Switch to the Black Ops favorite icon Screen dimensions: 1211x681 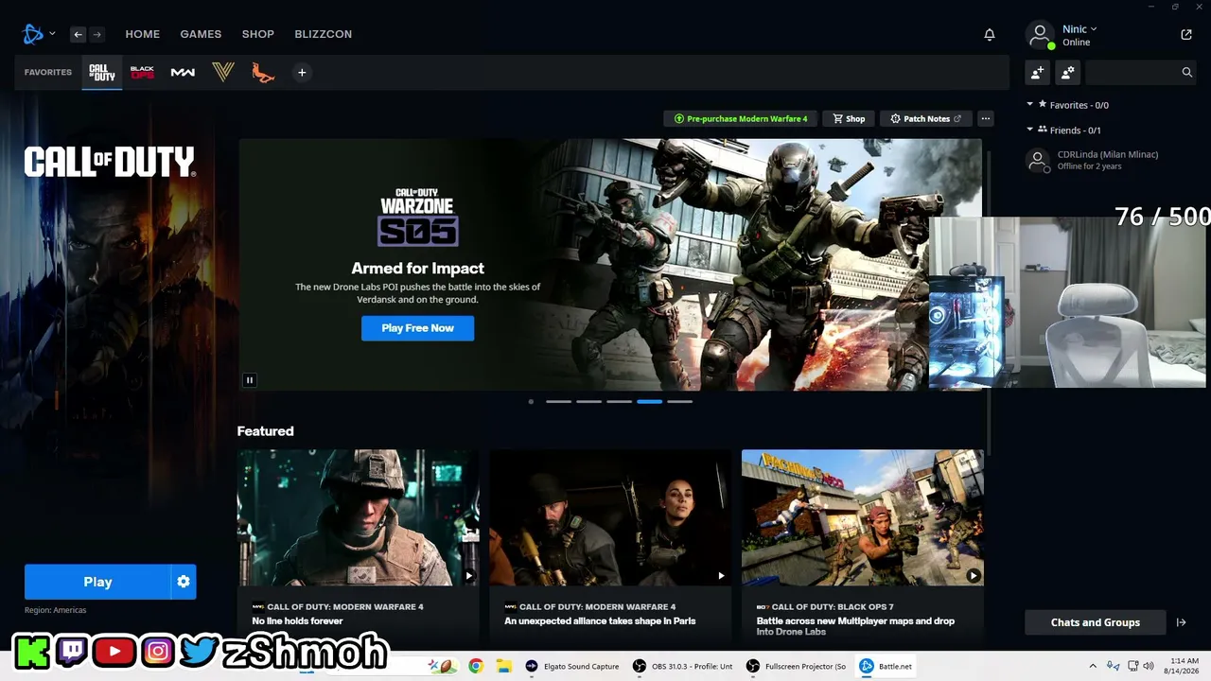click(x=142, y=73)
